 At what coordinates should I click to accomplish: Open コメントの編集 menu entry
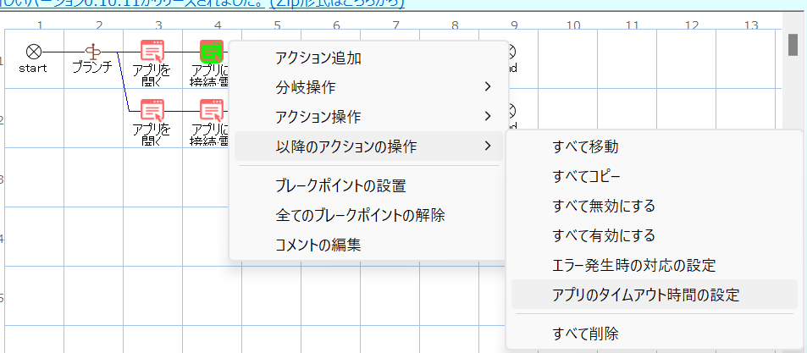click(x=318, y=245)
